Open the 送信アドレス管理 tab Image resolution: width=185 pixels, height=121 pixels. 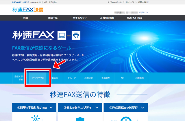pos(21,78)
